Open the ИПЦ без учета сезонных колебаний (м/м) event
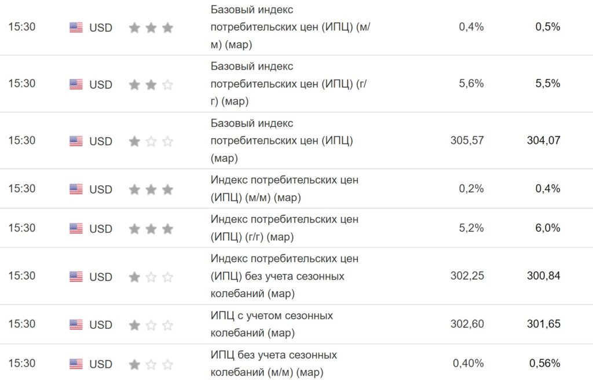 pos(273,363)
